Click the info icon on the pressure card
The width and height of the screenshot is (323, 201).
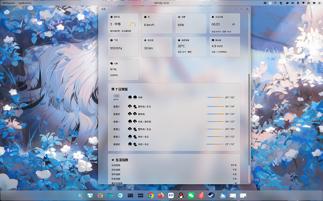[111, 40]
